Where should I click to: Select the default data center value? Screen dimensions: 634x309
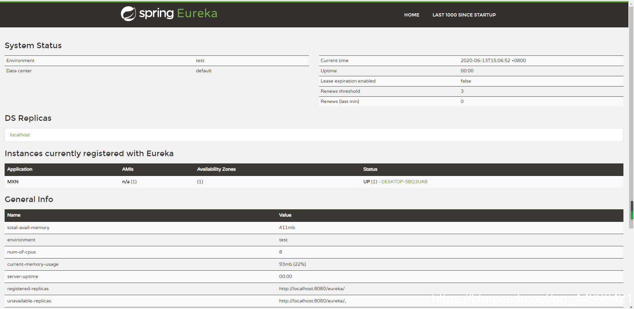(204, 71)
